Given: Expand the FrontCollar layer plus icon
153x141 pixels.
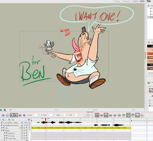Looking at the screenshot, I should [4, 138].
